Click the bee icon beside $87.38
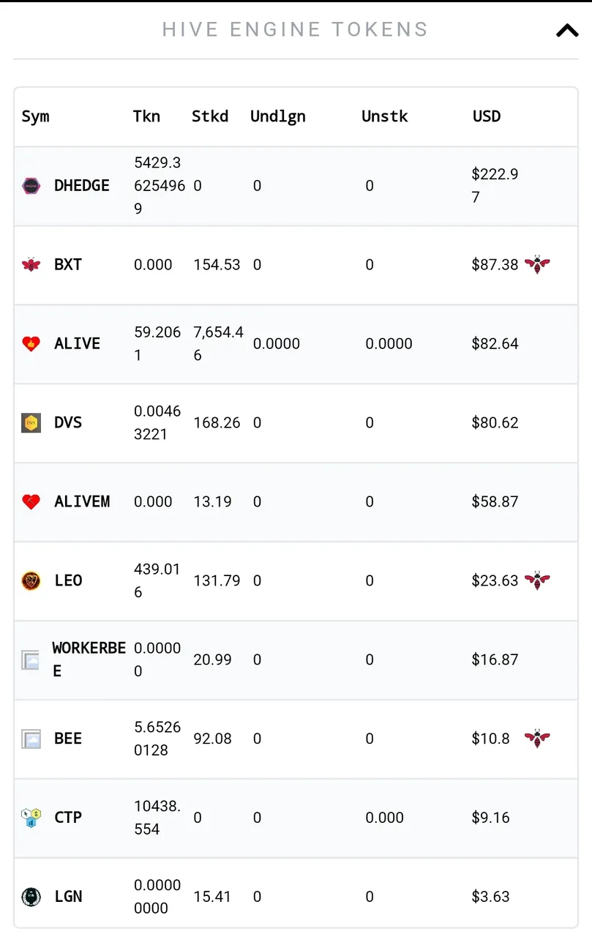 click(537, 264)
